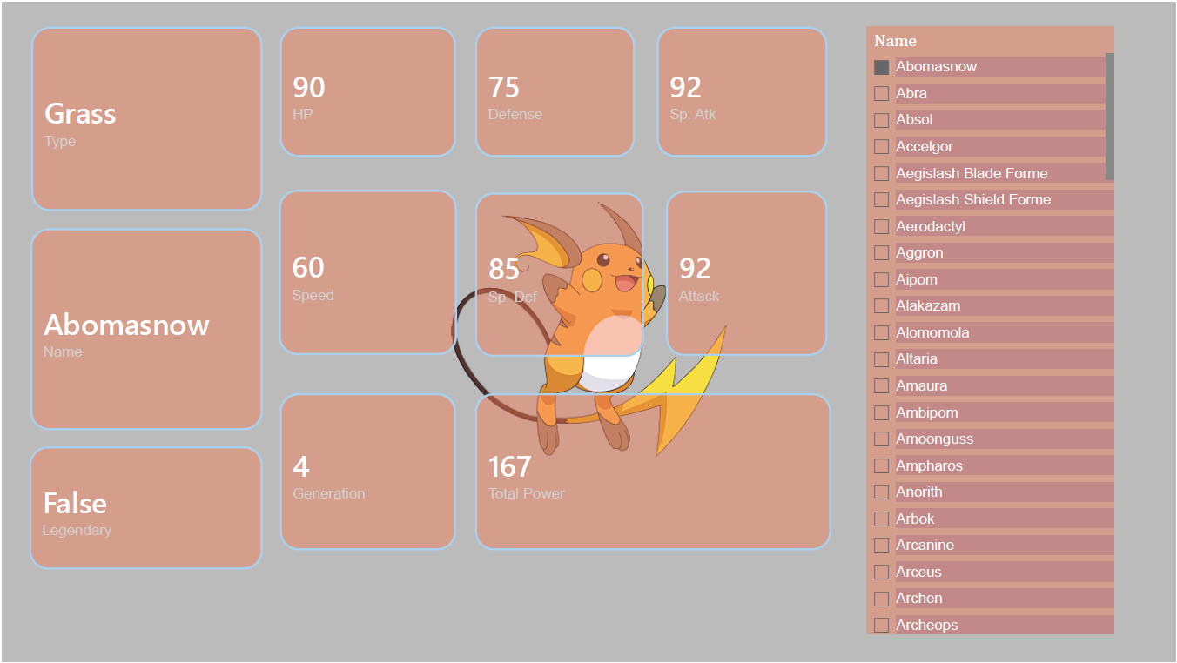Enable the Accelgor checkbox
This screenshot has height=663, width=1177.
(882, 146)
